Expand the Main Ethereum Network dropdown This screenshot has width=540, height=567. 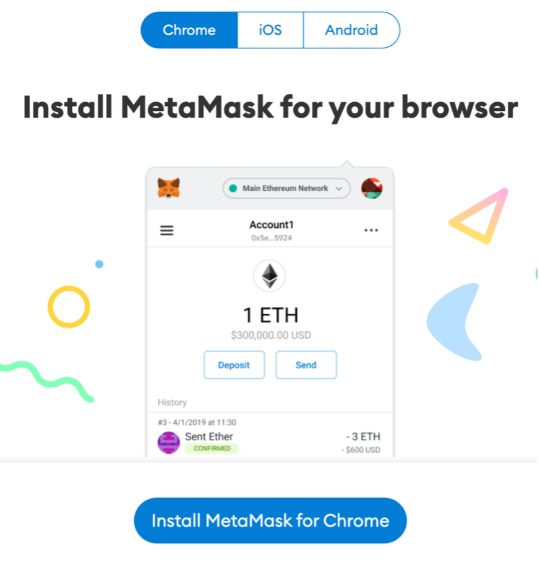pyautogui.click(x=286, y=188)
